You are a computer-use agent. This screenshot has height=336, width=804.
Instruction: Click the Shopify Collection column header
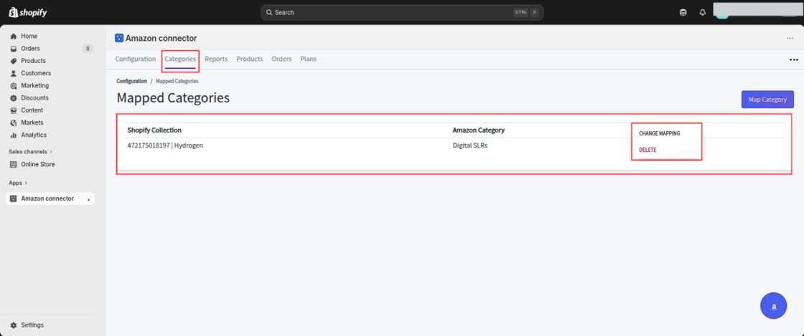point(154,130)
